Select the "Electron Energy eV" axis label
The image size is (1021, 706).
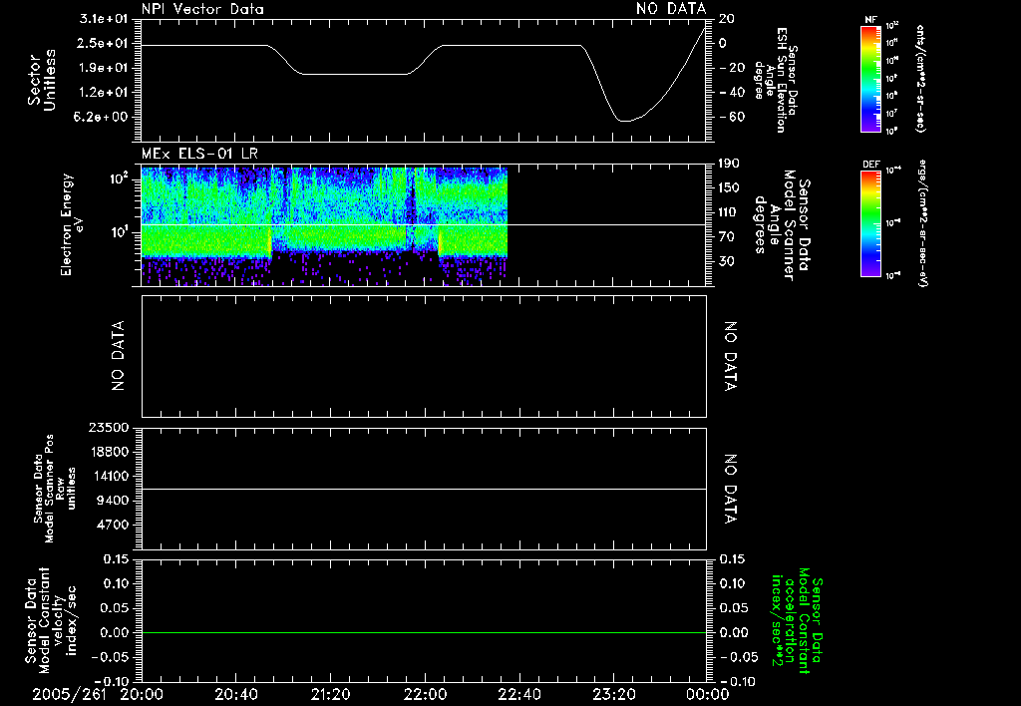pos(72,224)
